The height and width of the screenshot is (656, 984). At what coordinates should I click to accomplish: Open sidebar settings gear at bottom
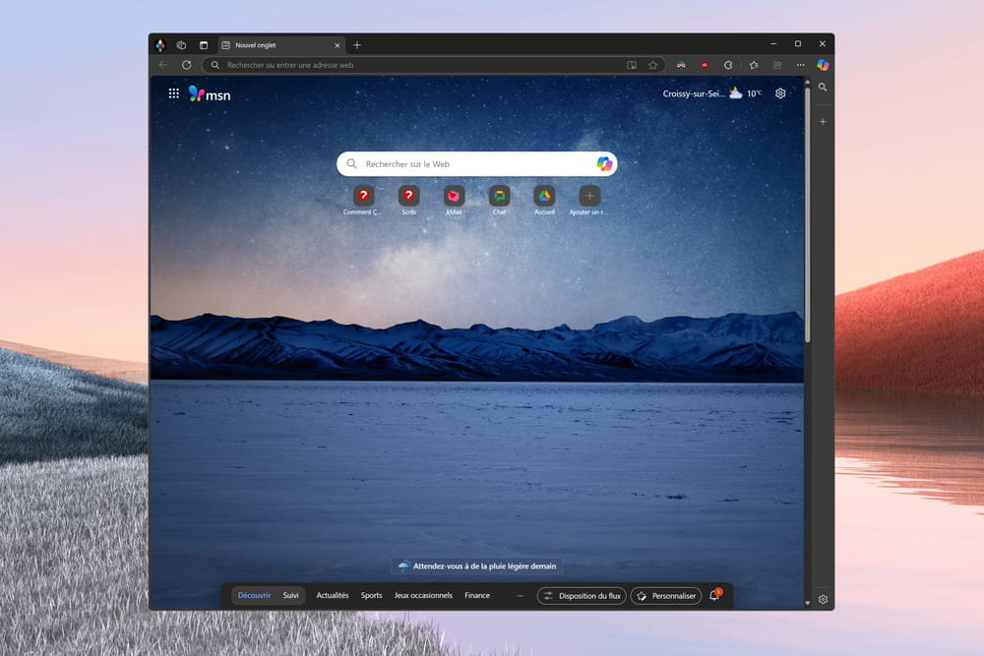coord(823,599)
